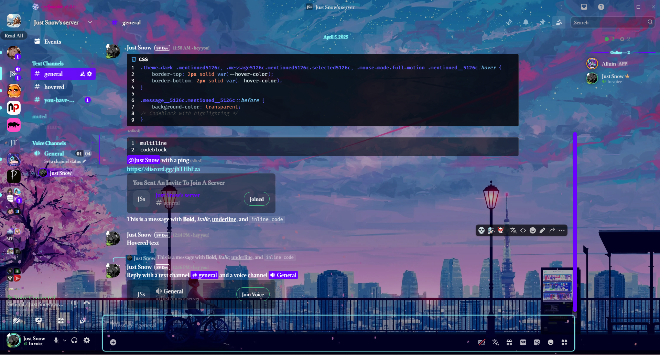The image size is (660, 355).
Task: Select Alluin in the member list
Action: pyautogui.click(x=619, y=64)
